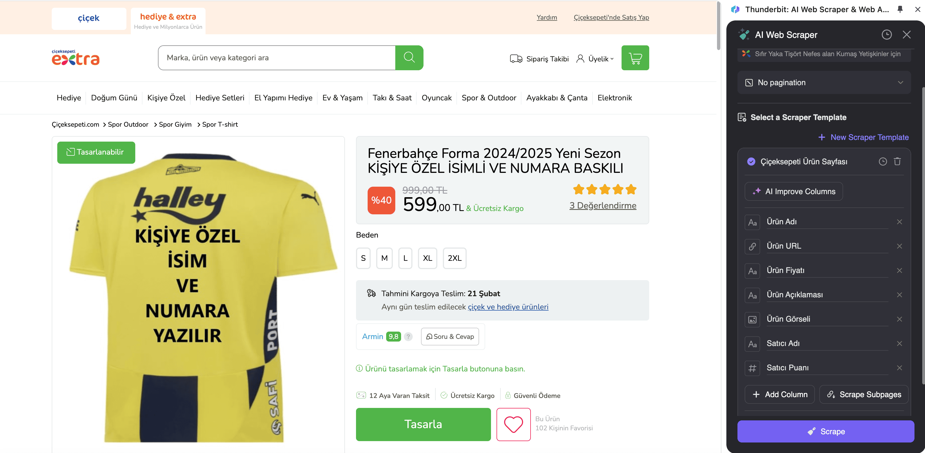
Task: Choose size M
Action: (384, 258)
